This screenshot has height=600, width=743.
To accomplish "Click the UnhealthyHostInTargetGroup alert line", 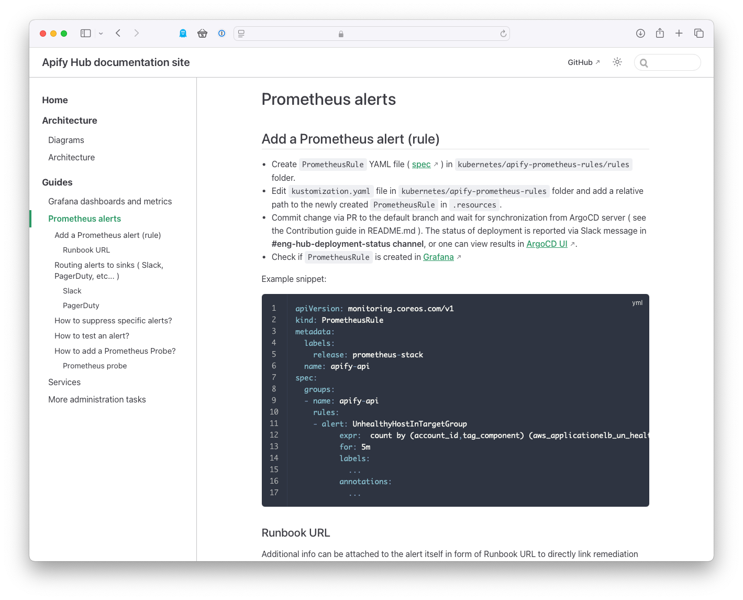I will coord(390,424).
